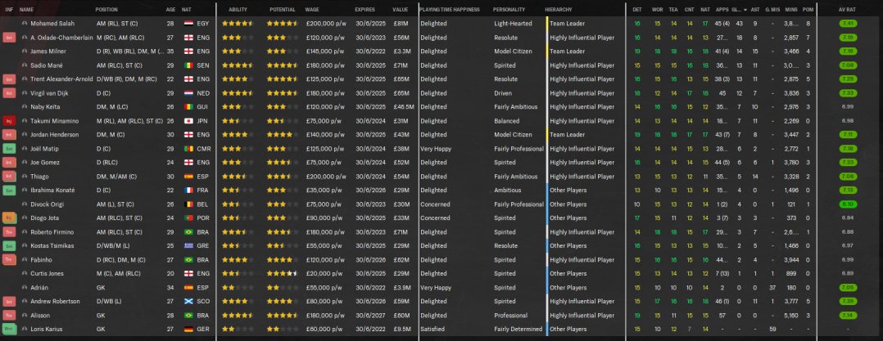Click Team Leader in Jordan Henderson's row
This screenshot has height=341, width=883.
tap(567, 135)
